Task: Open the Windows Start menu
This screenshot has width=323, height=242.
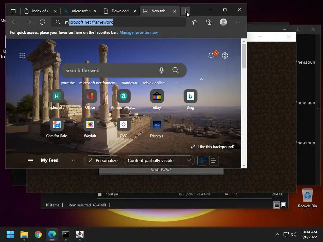Action: tap(10, 234)
